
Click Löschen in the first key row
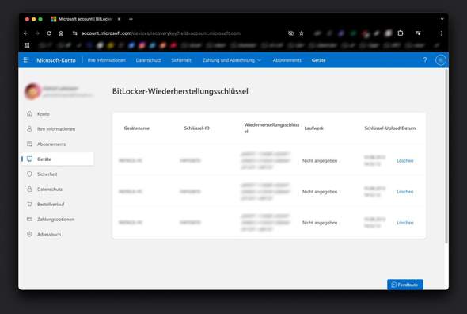click(x=405, y=161)
